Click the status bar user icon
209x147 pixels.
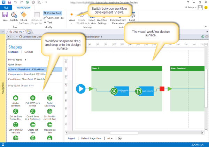(x=3, y=145)
